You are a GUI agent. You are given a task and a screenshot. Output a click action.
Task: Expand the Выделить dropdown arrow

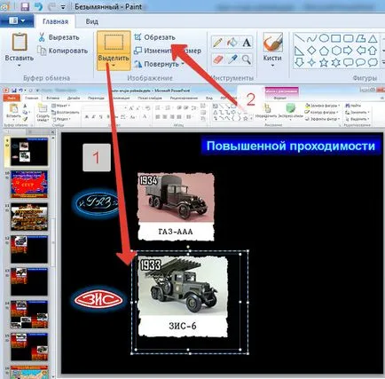click(114, 66)
